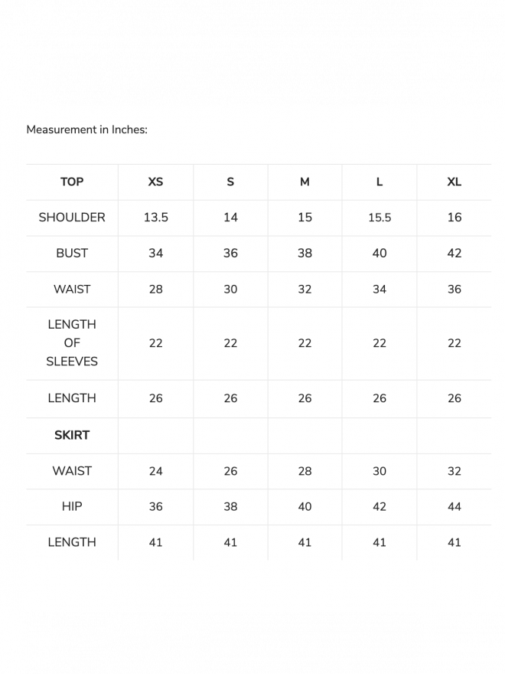
Task: Select the M size column header
Action: pos(305,182)
